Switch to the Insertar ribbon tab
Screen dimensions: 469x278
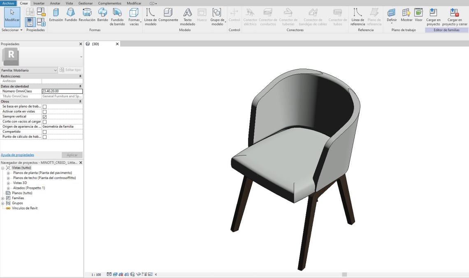click(39, 3)
